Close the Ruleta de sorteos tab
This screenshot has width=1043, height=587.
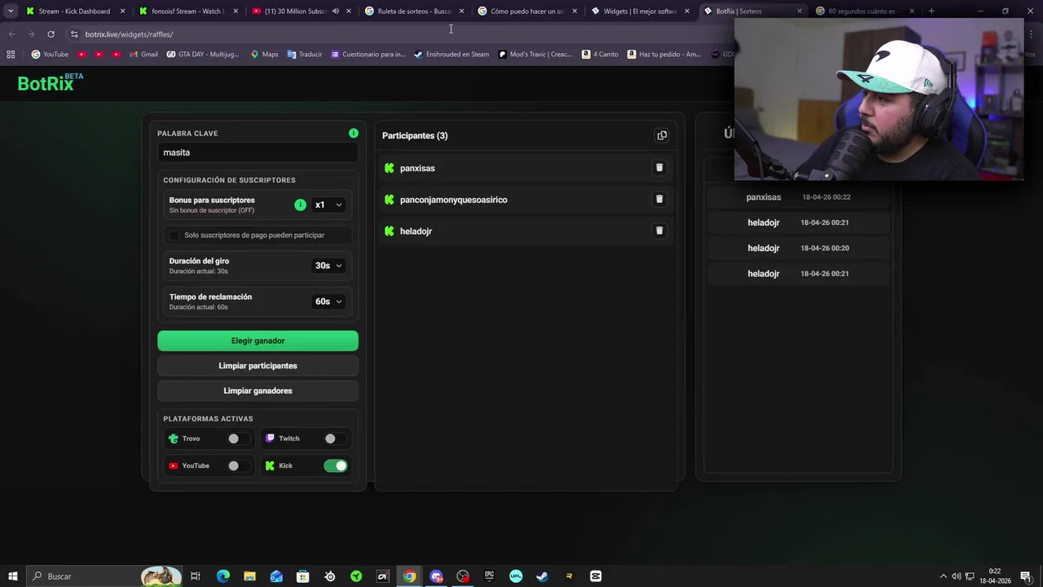coord(461,11)
